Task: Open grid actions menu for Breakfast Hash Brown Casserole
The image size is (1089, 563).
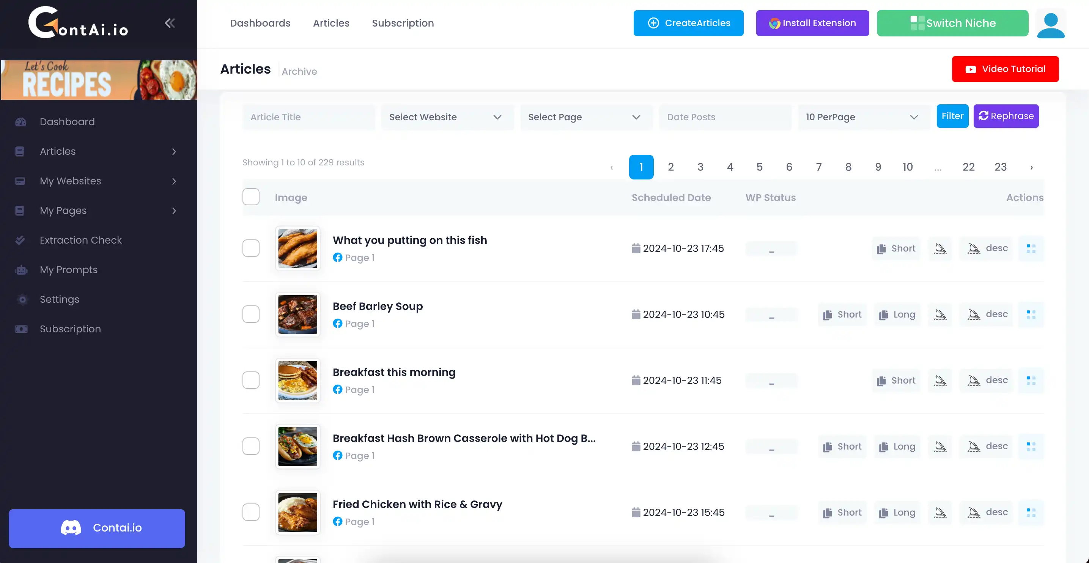Action: [x=1031, y=447]
